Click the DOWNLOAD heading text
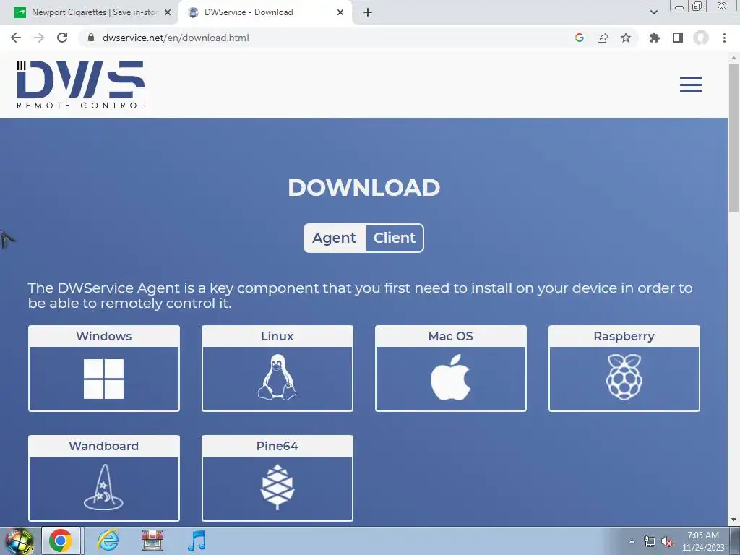Image resolution: width=740 pixels, height=555 pixels. 364,188
